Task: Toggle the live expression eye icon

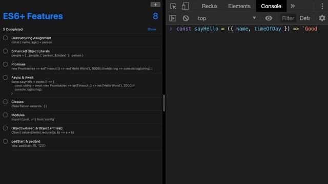Action: tap(269, 18)
